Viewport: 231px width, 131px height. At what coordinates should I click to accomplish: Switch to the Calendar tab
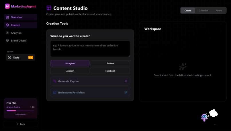pos(203,11)
